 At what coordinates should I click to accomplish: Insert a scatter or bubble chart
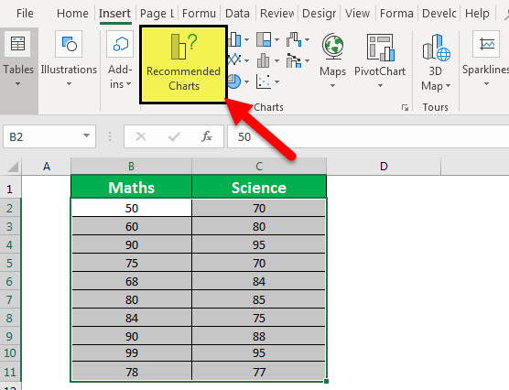[264, 81]
